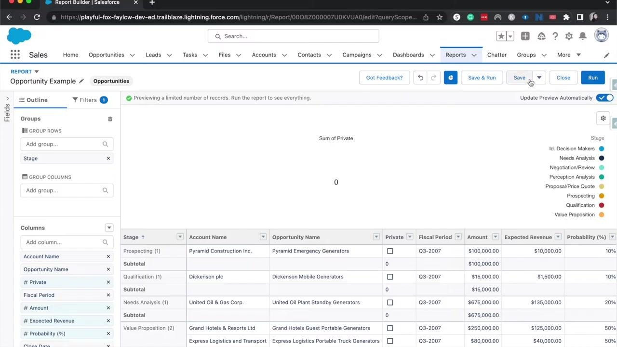Switch to the Outline tab
This screenshot has height=347, width=617.
[x=33, y=100]
